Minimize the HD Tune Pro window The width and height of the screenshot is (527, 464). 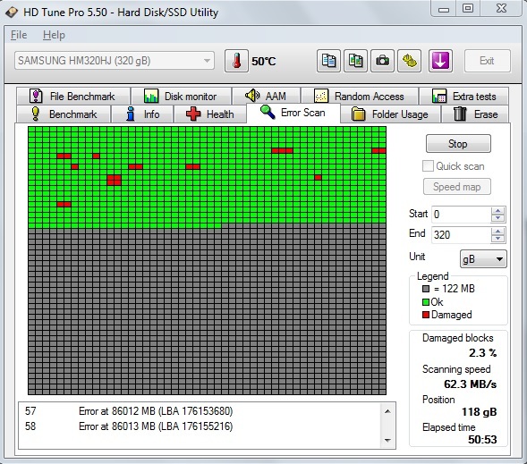click(x=444, y=9)
